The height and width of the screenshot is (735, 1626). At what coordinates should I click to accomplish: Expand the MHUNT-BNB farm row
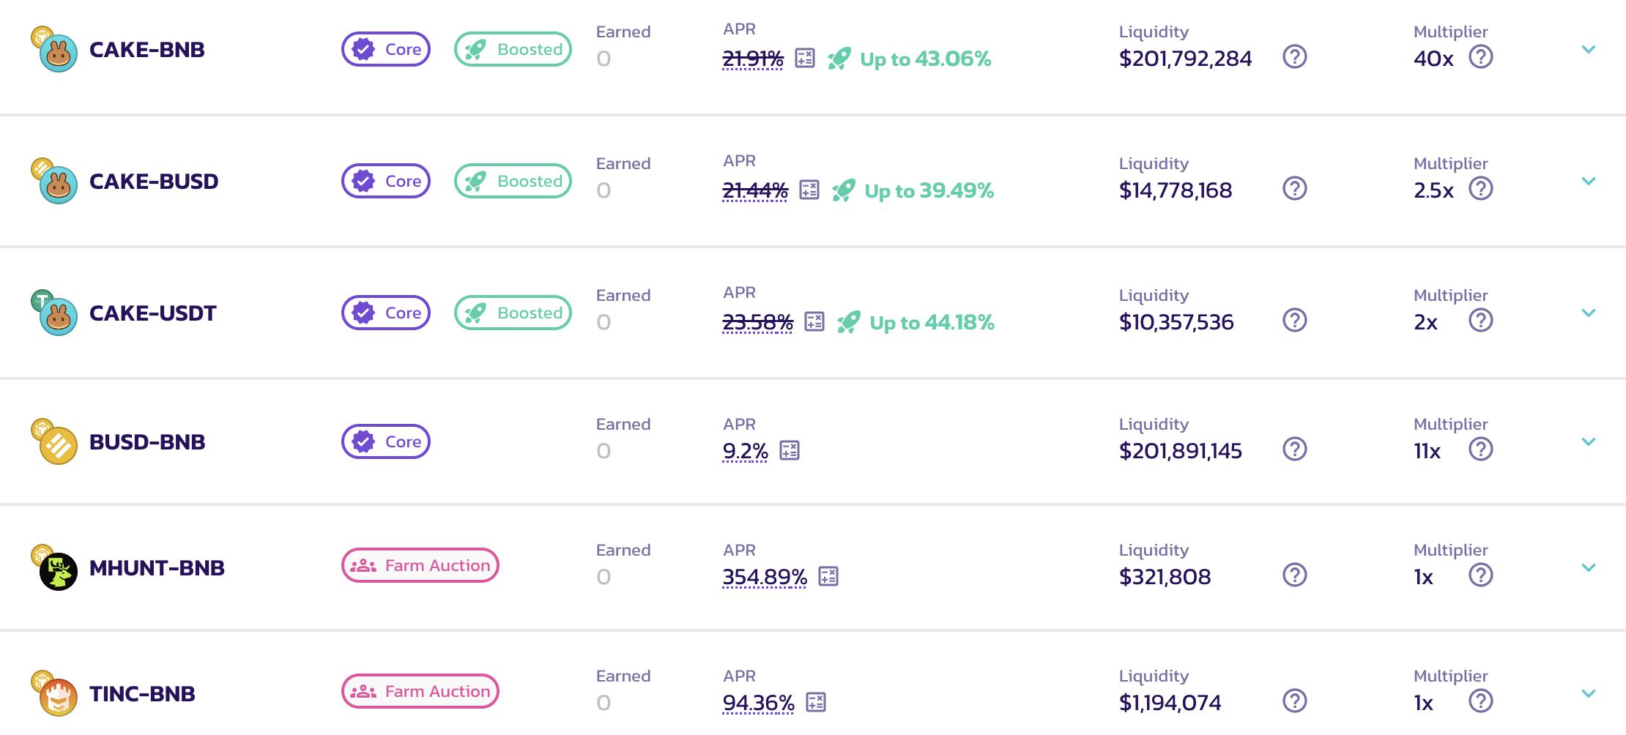[x=1588, y=568]
